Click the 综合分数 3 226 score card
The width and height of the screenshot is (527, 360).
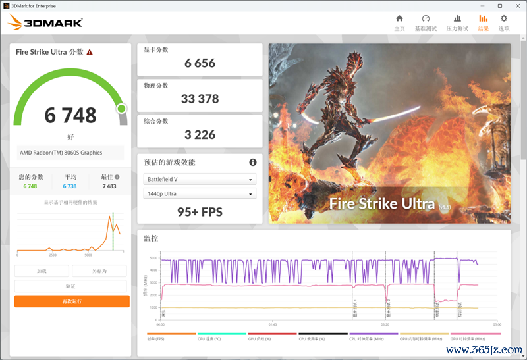click(200, 132)
